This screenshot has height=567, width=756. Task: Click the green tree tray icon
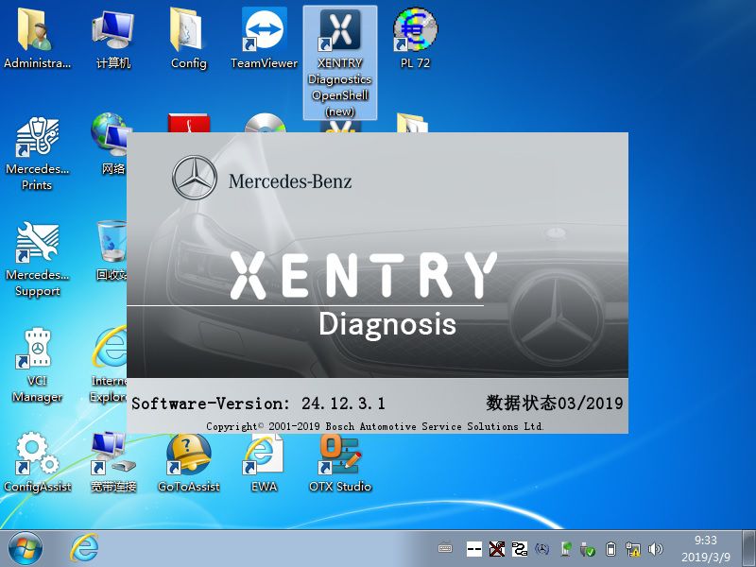pos(565,549)
